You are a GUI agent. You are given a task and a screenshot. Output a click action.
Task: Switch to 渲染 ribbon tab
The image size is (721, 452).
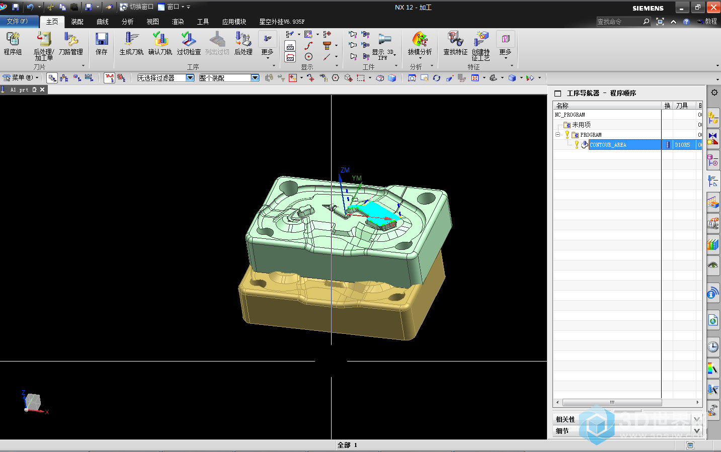click(x=178, y=22)
